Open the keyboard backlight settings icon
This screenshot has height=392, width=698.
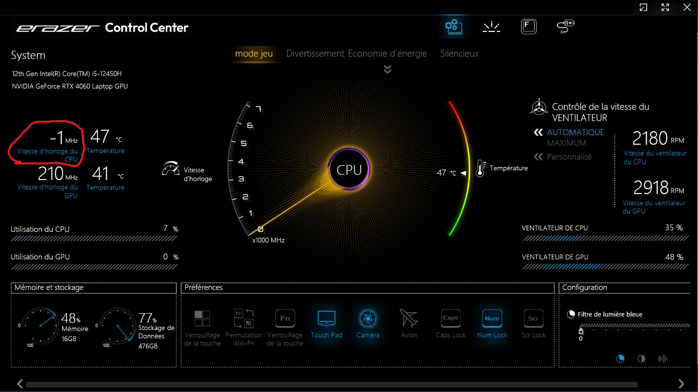pos(492,27)
